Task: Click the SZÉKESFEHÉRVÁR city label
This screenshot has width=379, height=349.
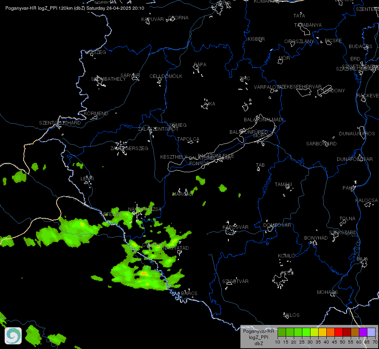Action: pyautogui.click(x=300, y=87)
